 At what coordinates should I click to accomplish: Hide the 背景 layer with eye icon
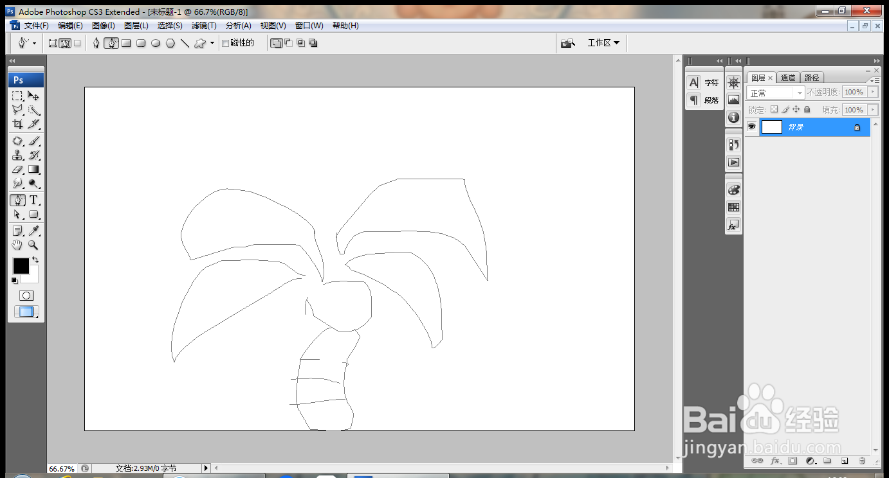click(751, 127)
